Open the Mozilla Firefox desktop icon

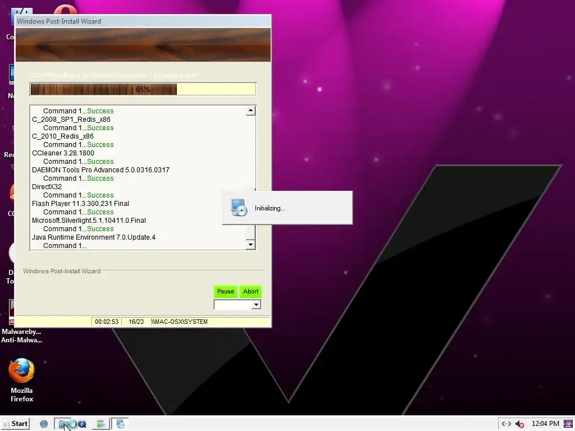(22, 380)
